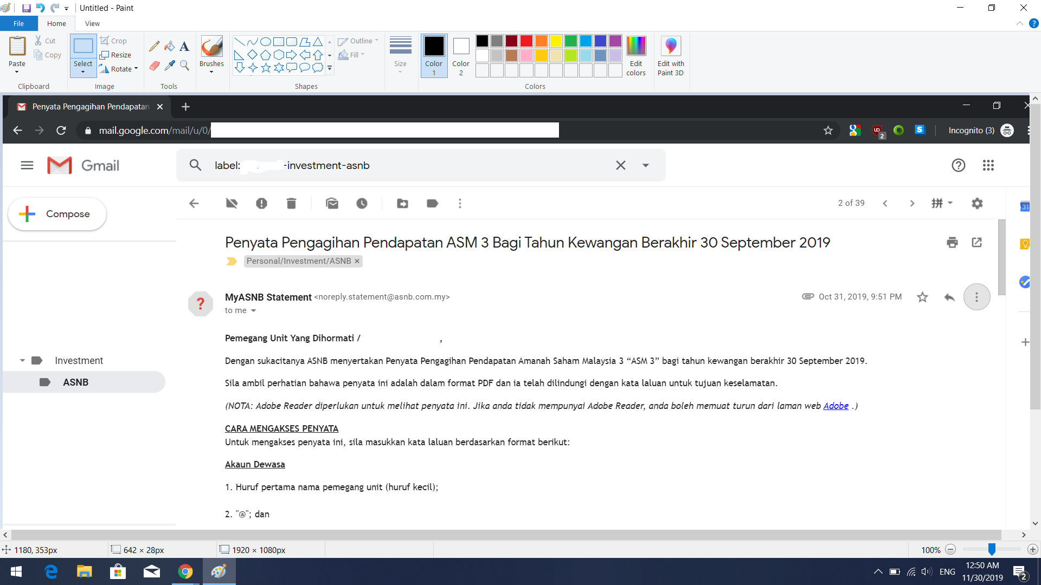Switch to the Home ribbon tab

point(56,24)
